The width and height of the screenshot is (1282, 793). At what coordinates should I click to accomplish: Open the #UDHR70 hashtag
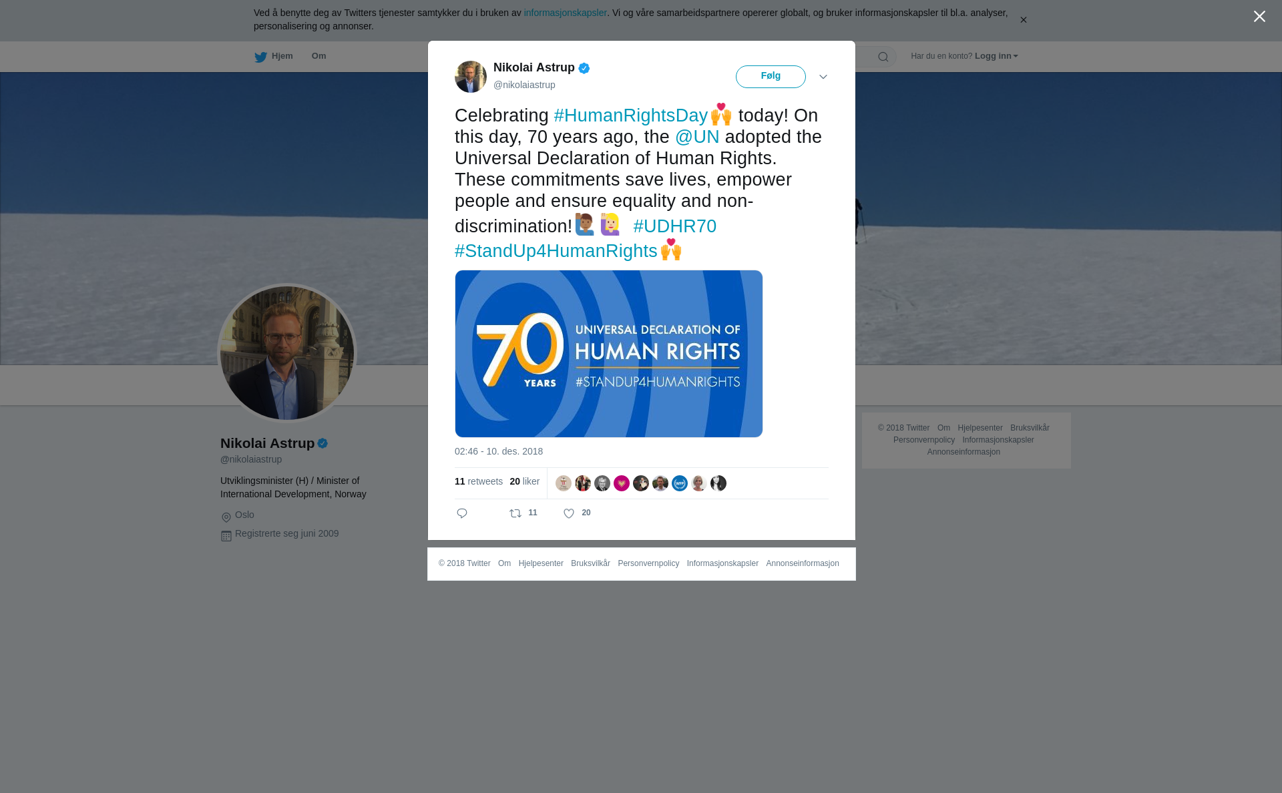click(x=674, y=226)
